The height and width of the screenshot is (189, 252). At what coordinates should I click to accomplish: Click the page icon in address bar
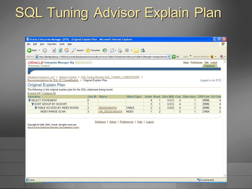37,57
